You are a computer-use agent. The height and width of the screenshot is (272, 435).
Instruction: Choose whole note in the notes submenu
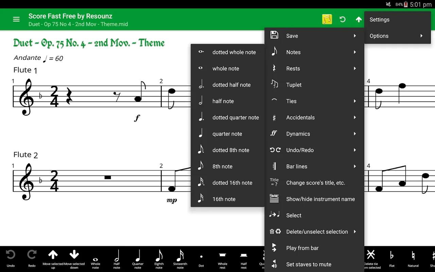pyautogui.click(x=228, y=68)
